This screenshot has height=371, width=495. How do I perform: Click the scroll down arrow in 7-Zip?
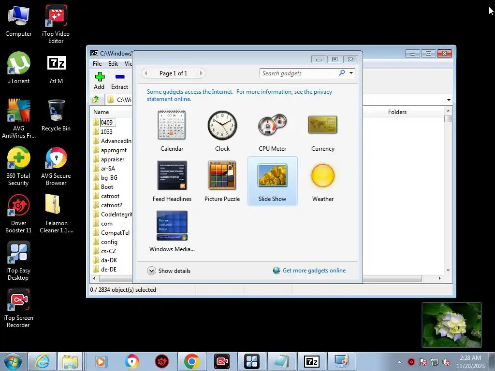pyautogui.click(x=448, y=271)
